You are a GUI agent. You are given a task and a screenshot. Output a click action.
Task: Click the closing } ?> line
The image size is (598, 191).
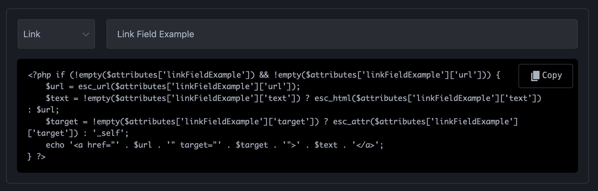(x=37, y=157)
